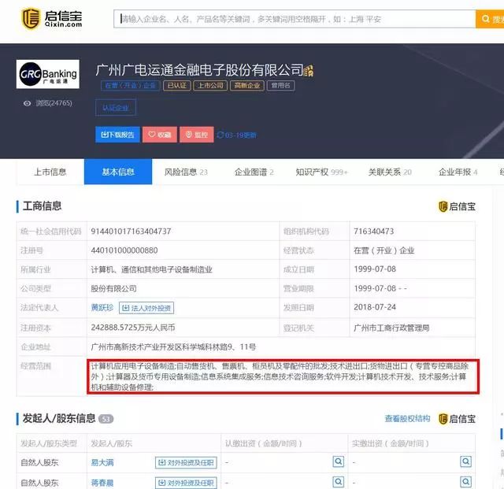The image size is (504, 489).
Task: Switch to the 知识产权 tab
Action: pos(321,172)
